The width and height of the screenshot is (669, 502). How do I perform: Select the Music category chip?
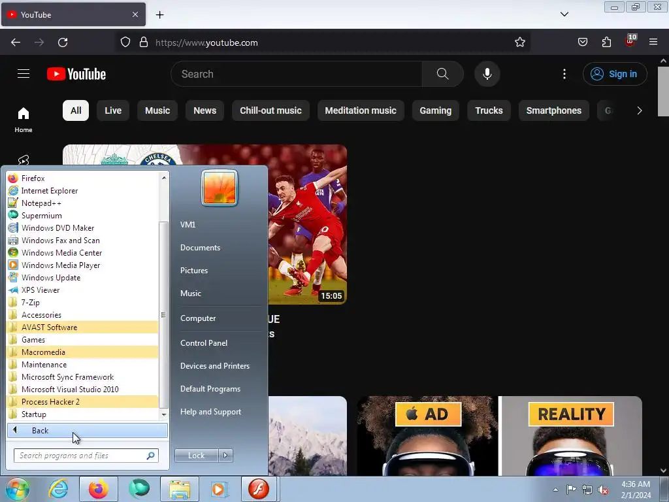pyautogui.click(x=157, y=110)
